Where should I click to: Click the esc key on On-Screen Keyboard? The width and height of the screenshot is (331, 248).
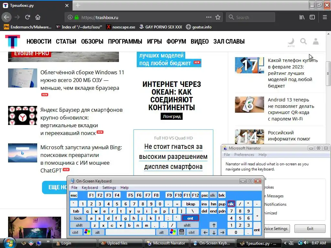click(74, 195)
